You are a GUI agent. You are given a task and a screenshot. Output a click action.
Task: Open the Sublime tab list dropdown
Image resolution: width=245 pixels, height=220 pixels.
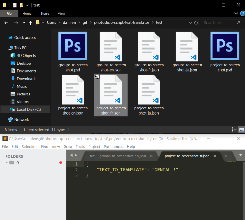pos(241,155)
